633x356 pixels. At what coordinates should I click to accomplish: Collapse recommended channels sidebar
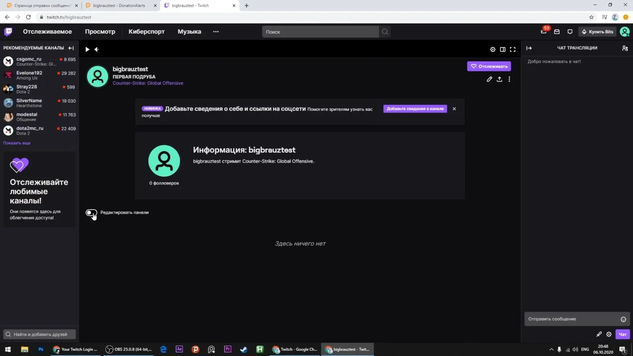pos(71,48)
